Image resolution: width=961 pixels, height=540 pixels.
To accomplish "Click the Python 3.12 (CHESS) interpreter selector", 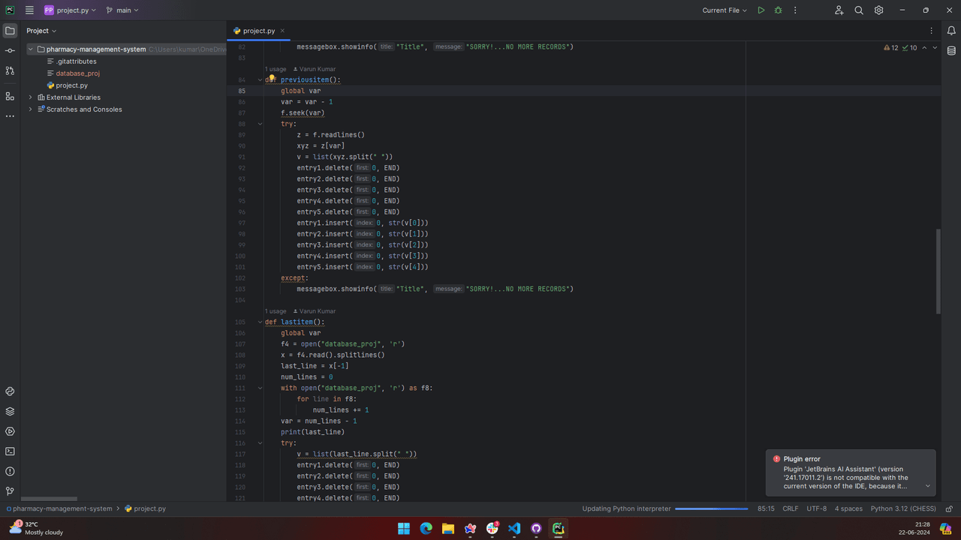I will pos(903,508).
